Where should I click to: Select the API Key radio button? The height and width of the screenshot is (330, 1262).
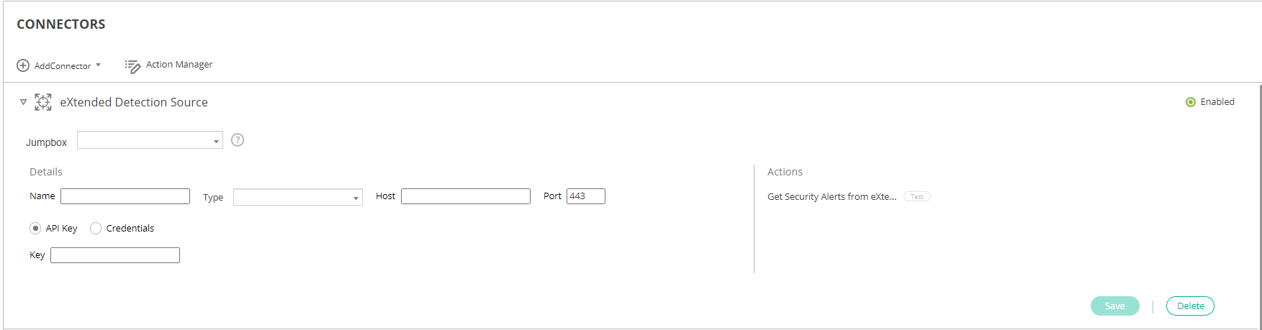pos(35,228)
